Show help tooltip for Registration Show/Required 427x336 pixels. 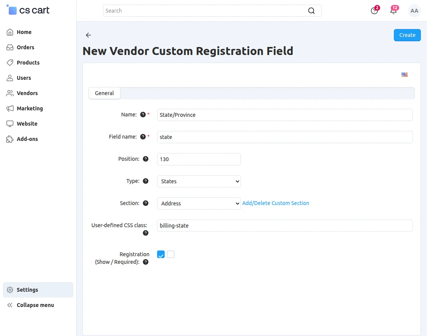coord(146,262)
